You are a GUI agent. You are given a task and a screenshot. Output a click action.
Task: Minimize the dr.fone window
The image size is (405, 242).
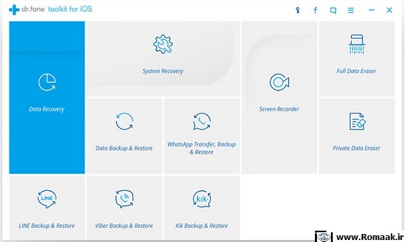372,10
